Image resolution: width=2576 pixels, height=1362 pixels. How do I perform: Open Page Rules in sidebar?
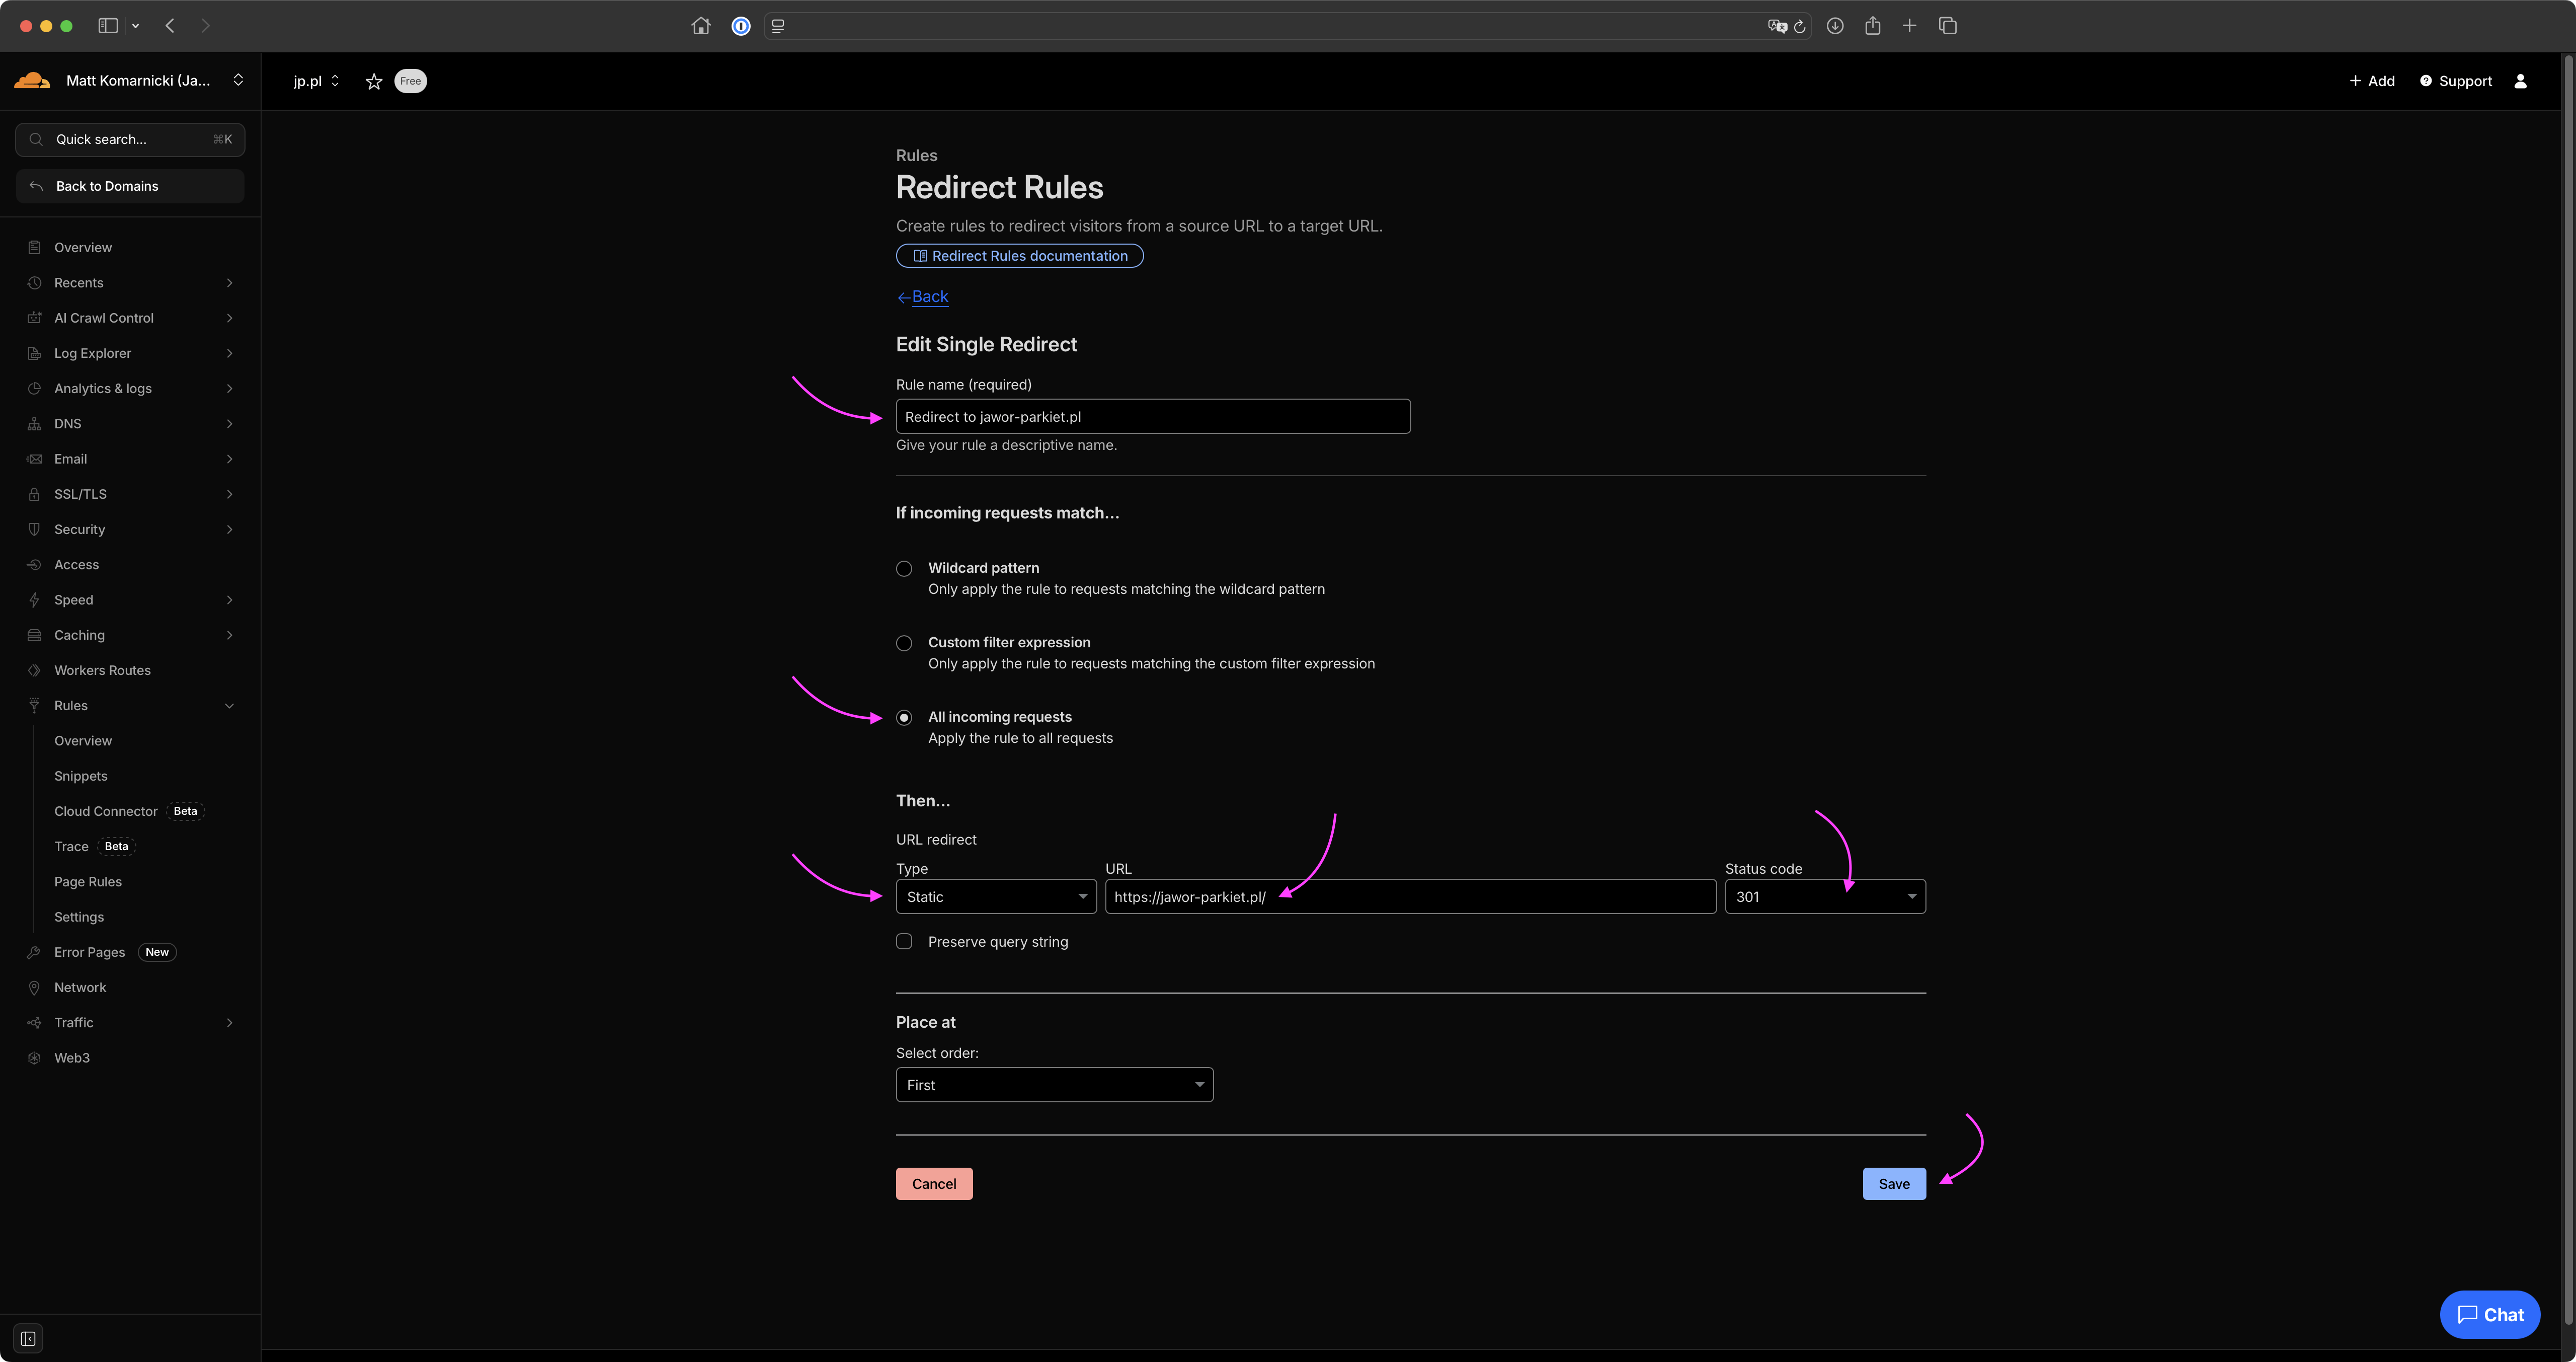pyautogui.click(x=88, y=882)
